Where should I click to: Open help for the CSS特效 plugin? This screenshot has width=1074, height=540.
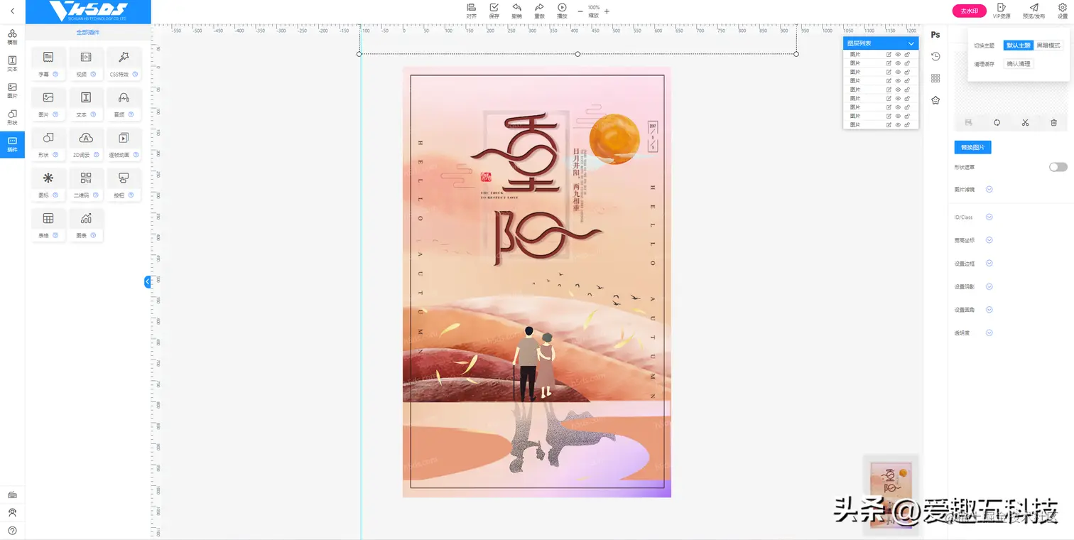tap(134, 74)
